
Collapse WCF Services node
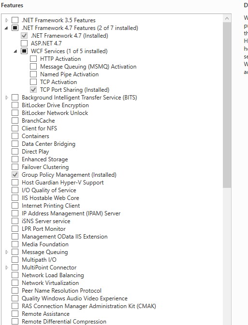pyautogui.click(x=15, y=51)
